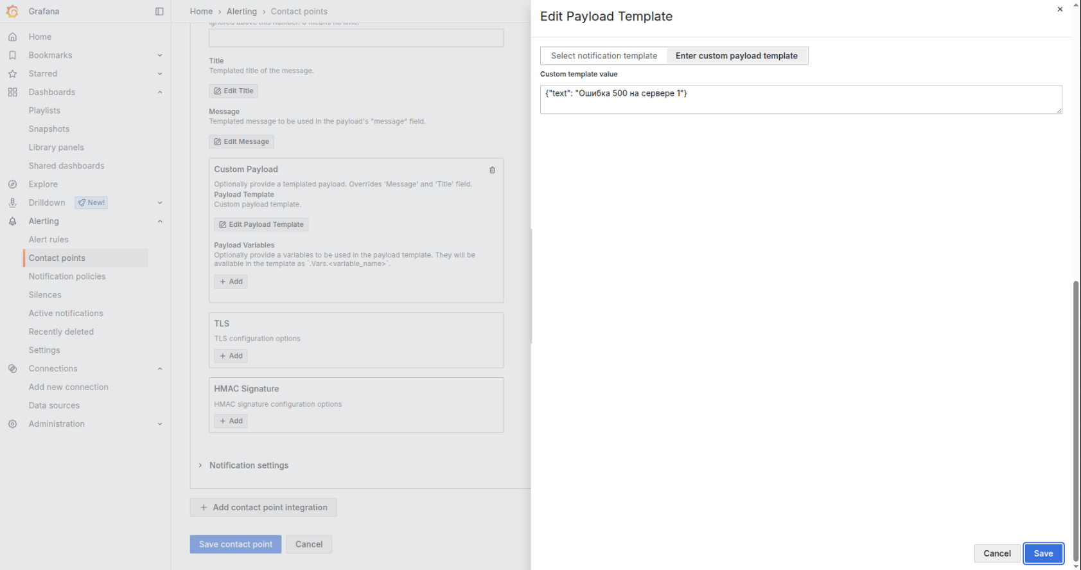Click plus icon on Add contact point integration

(x=204, y=508)
